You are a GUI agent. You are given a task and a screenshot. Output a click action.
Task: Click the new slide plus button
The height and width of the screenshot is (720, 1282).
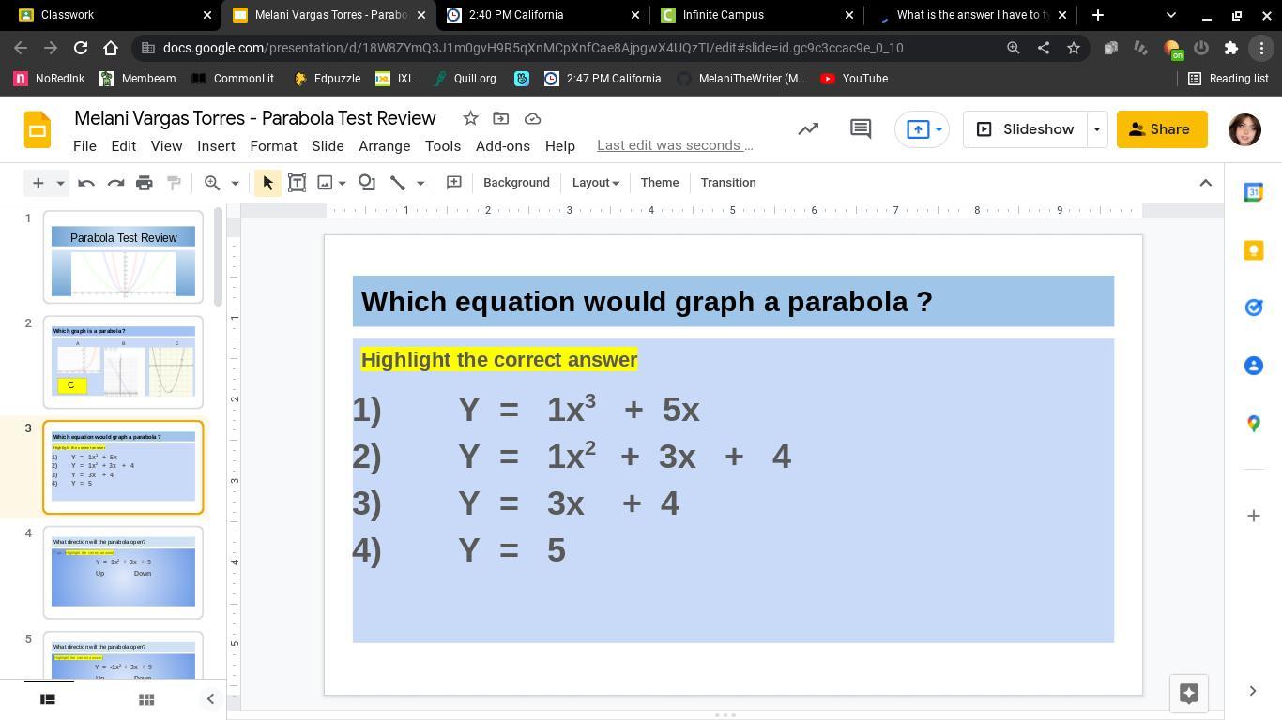[x=38, y=183]
